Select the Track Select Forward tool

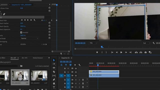(54, 64)
